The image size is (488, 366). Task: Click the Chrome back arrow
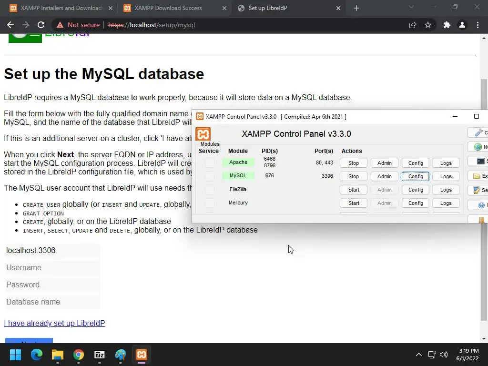pyautogui.click(x=10, y=25)
